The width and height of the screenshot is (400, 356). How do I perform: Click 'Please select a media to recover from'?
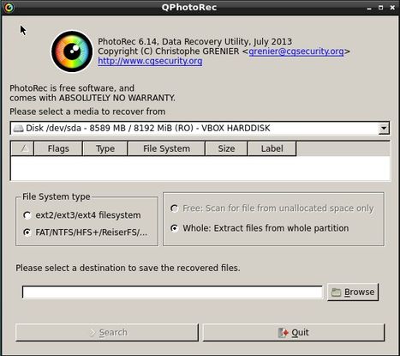tap(87, 112)
